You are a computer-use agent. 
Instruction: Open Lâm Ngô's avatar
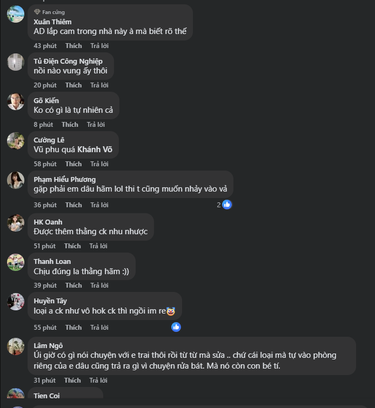[16, 346]
